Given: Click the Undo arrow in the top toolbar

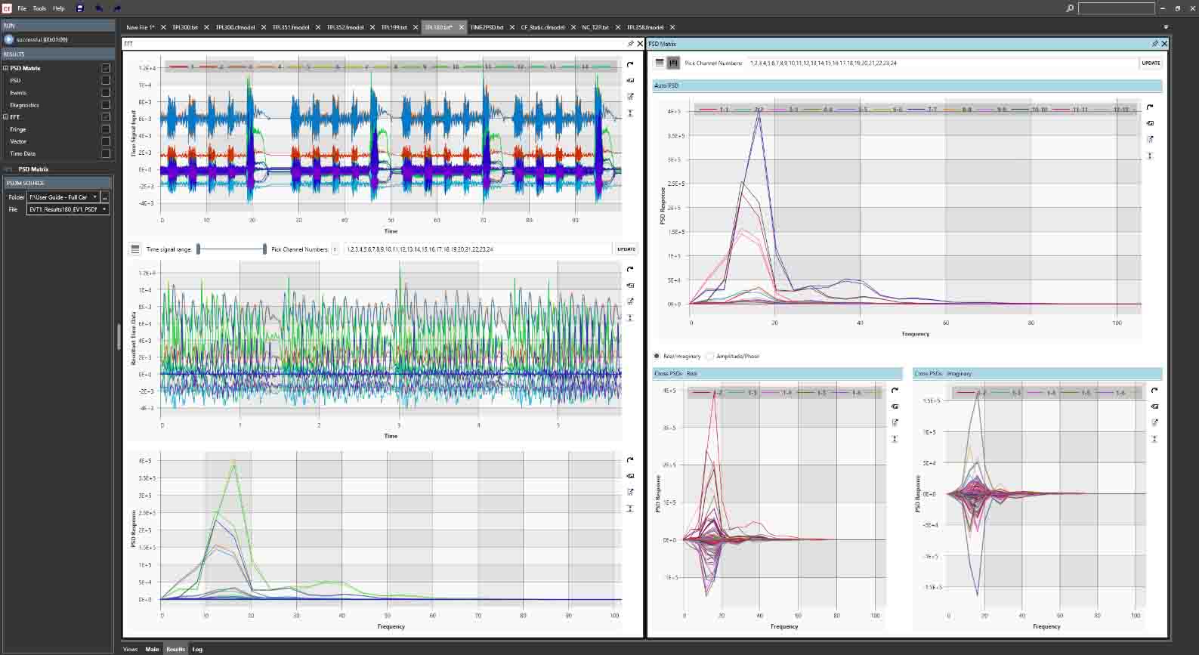Looking at the screenshot, I should (99, 8).
